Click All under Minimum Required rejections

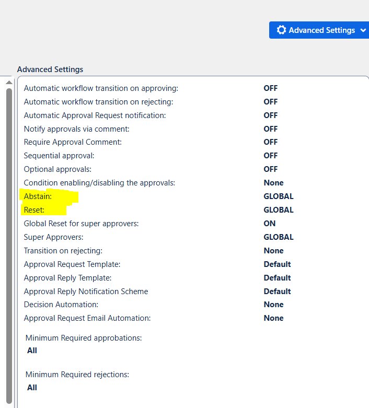click(x=32, y=388)
